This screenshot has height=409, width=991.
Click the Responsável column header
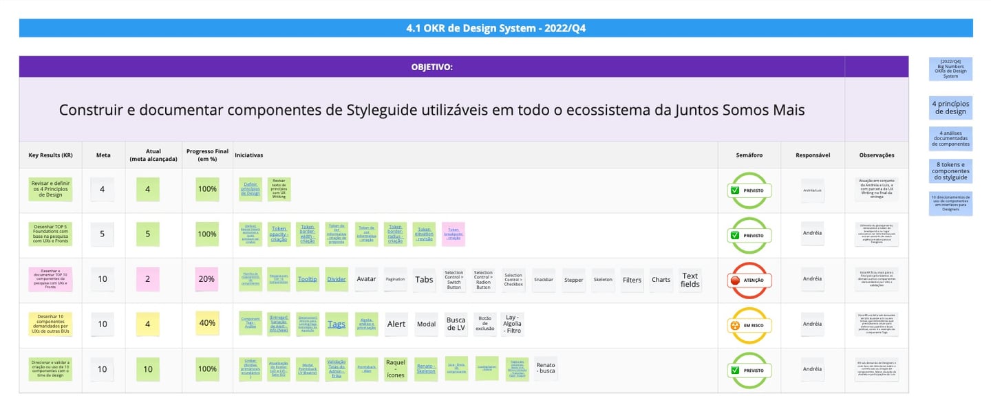point(813,155)
